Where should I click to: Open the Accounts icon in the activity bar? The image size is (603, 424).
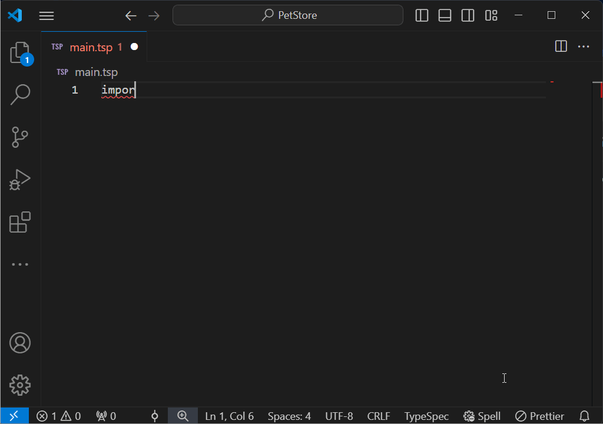click(20, 342)
